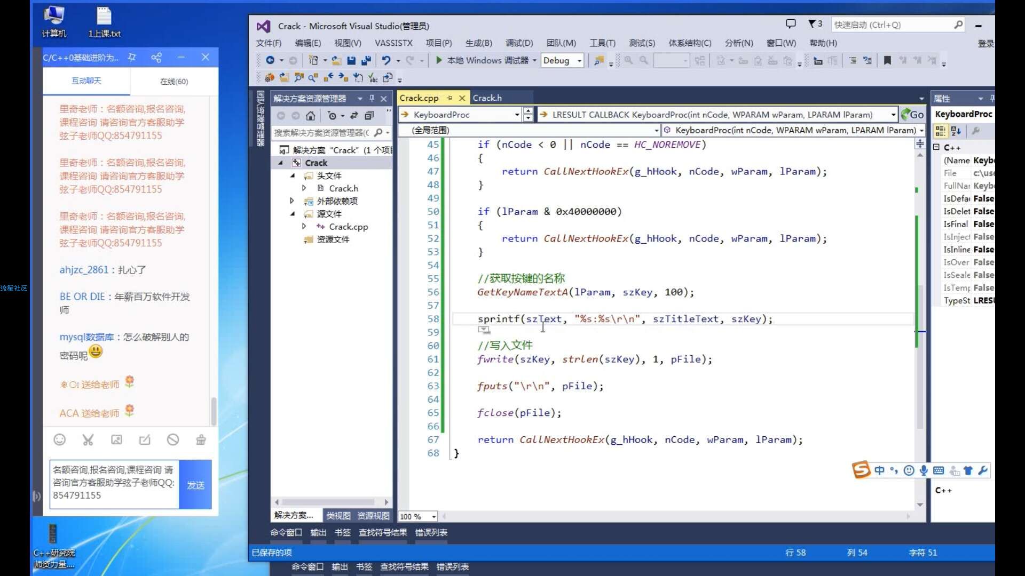This screenshot has width=1025, height=576.
Task: Toggle the 中 Chinese/English input mode
Action: click(879, 470)
